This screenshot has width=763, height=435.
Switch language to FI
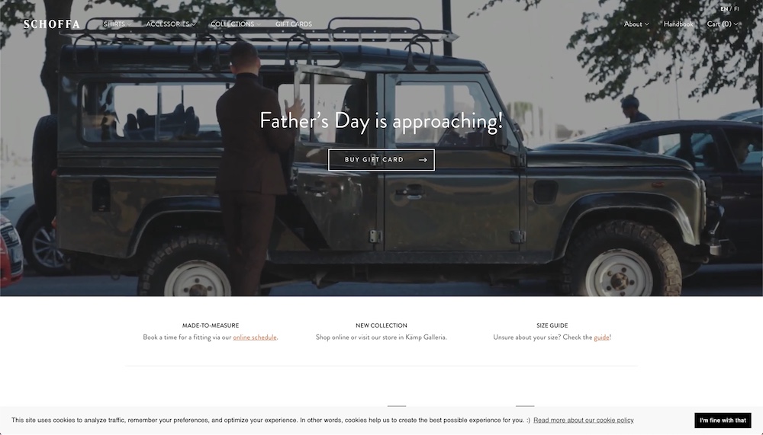coord(736,8)
